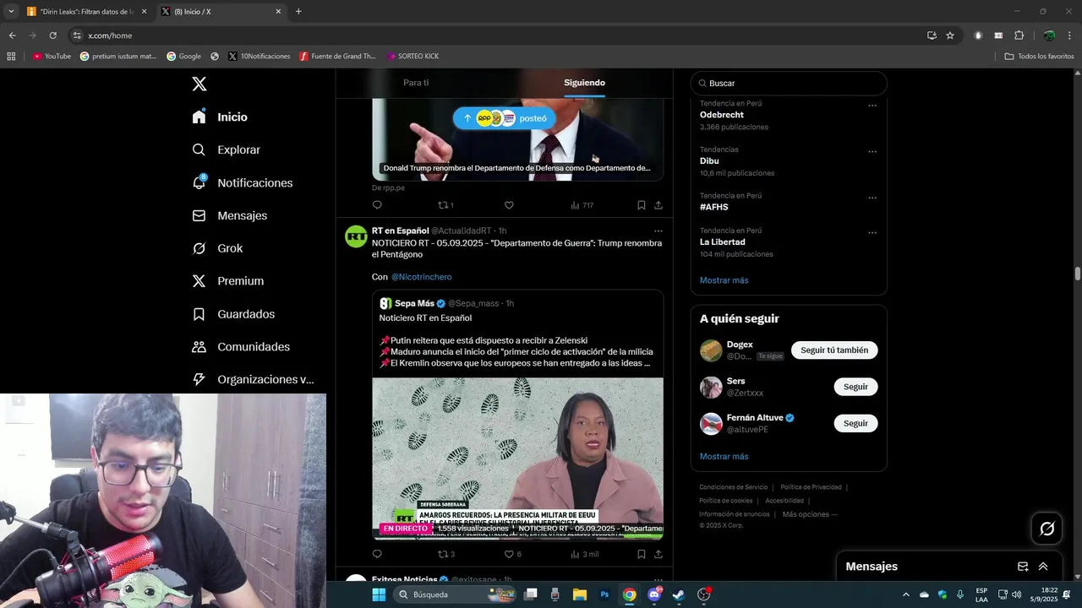This screenshot has height=608, width=1082.
Task: Show hidden system tray icons
Action: tap(906, 594)
